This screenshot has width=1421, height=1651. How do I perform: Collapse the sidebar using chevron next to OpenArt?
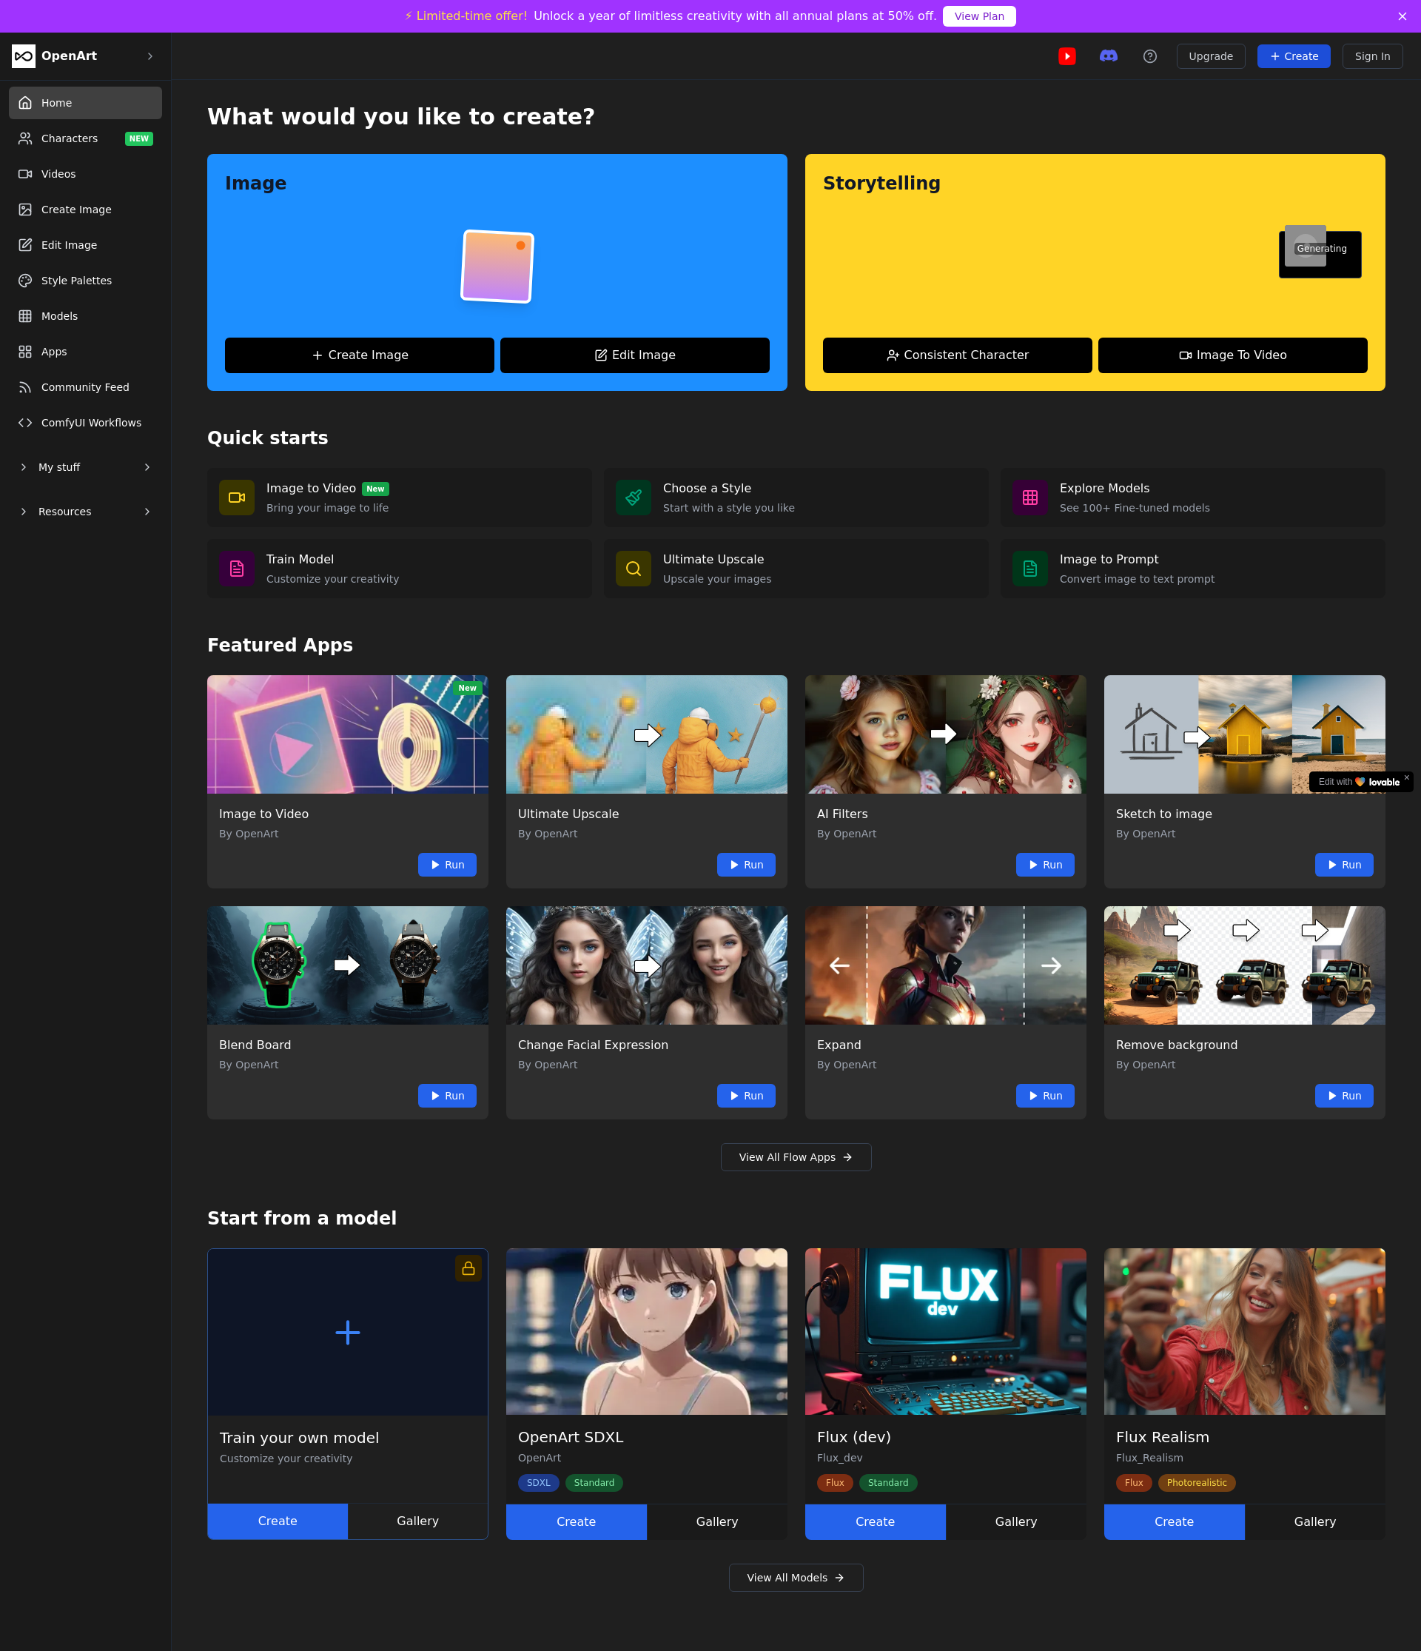tap(150, 56)
